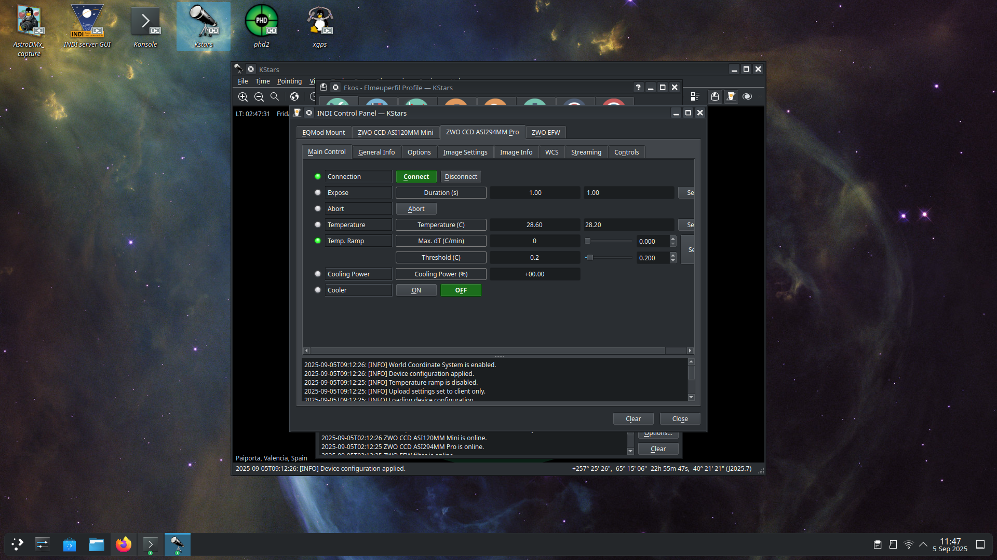Click the Abort exposure button
Screen dimensions: 997x560
(416, 208)
